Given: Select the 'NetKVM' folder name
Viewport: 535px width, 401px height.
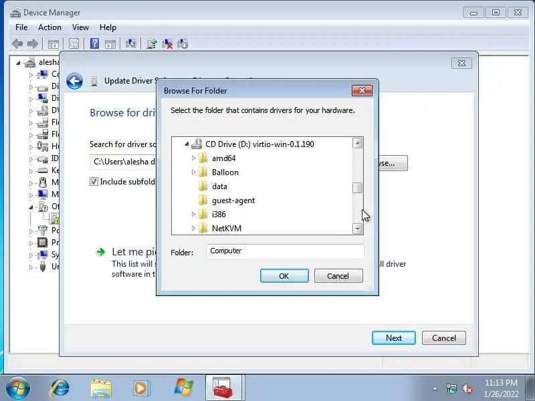Looking at the screenshot, I should [x=227, y=229].
